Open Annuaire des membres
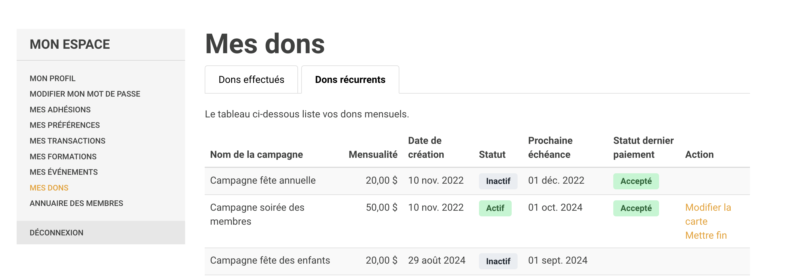788x277 pixels. [x=76, y=203]
